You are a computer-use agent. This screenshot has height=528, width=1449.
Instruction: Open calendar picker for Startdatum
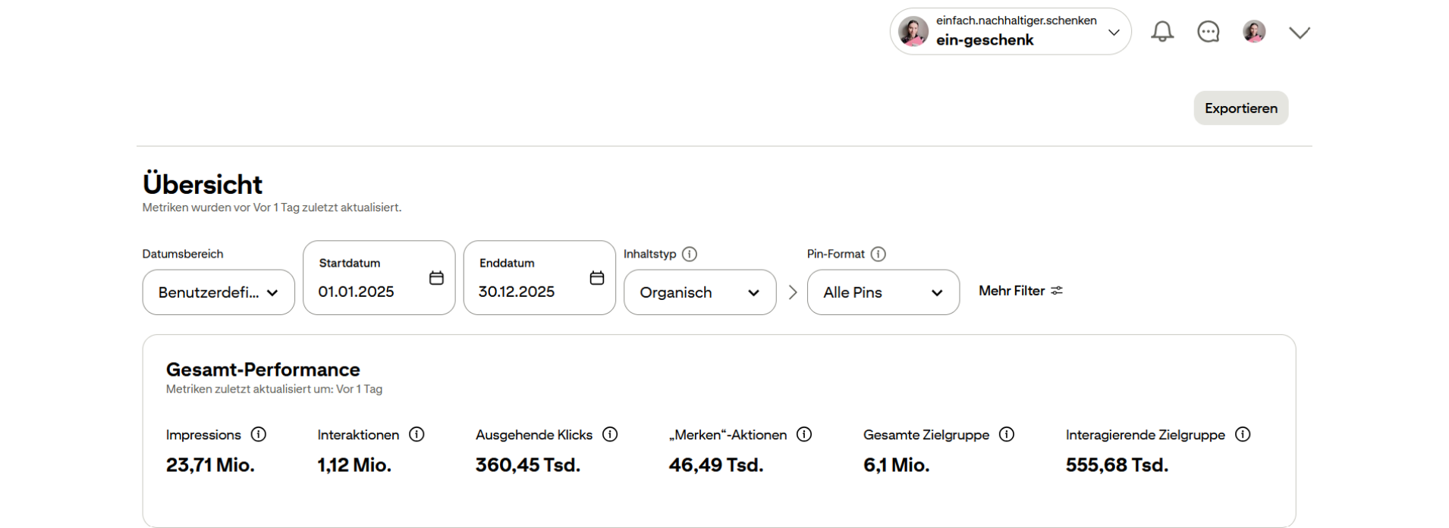point(436,278)
